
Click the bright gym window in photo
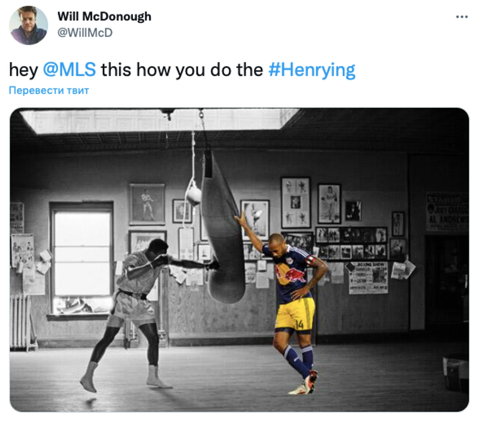click(x=82, y=259)
